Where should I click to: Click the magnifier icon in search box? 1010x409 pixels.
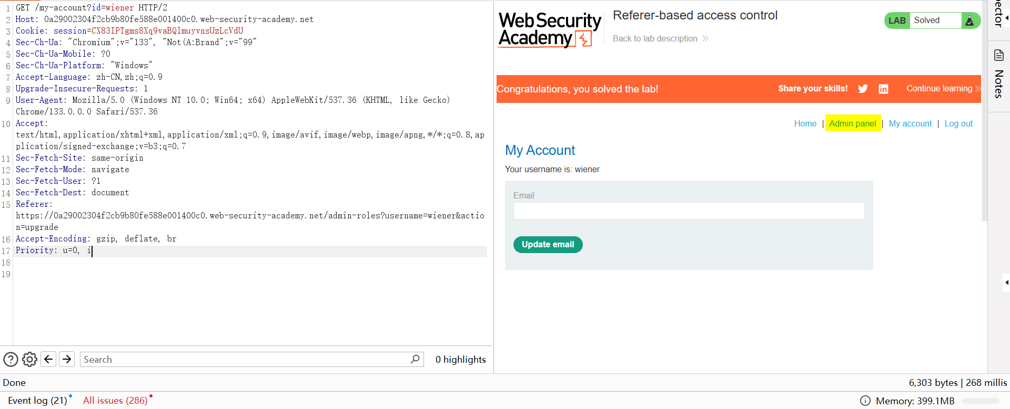[415, 359]
